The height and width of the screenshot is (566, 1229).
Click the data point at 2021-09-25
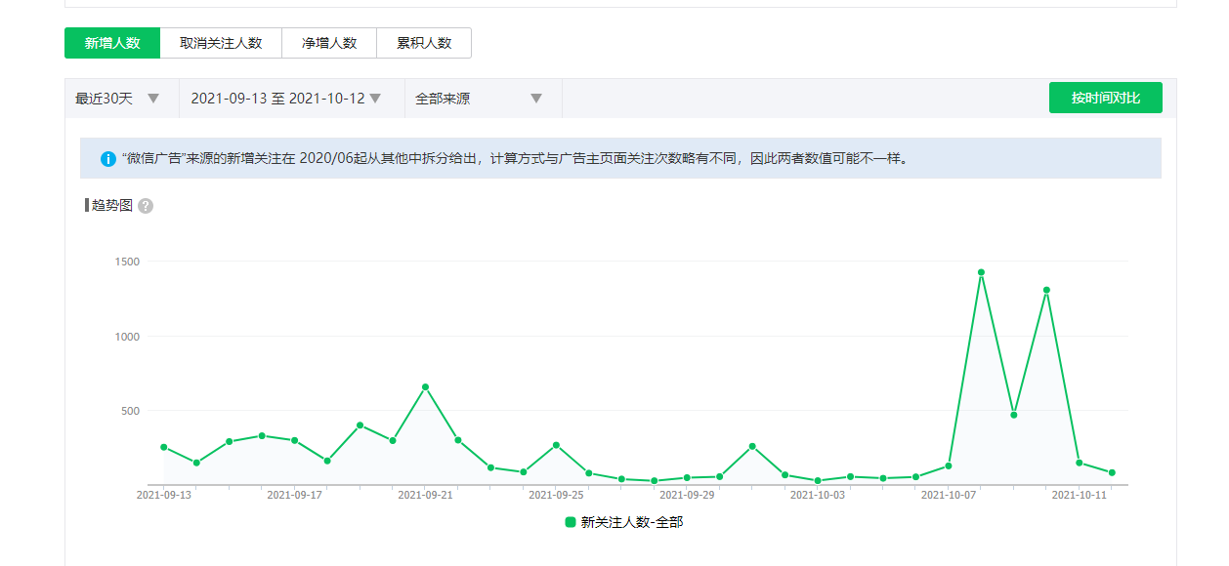pos(556,445)
